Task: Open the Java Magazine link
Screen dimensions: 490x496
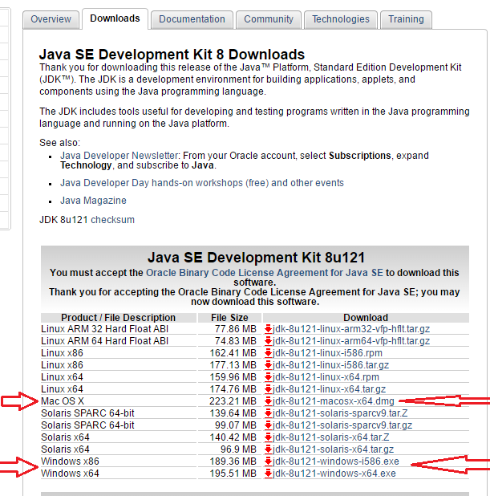Action: [x=93, y=201]
